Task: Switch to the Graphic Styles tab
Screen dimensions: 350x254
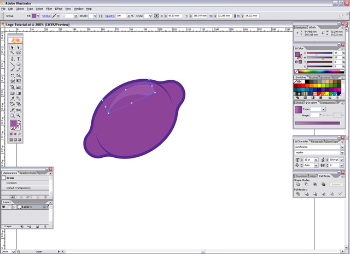Action: pos(28,173)
